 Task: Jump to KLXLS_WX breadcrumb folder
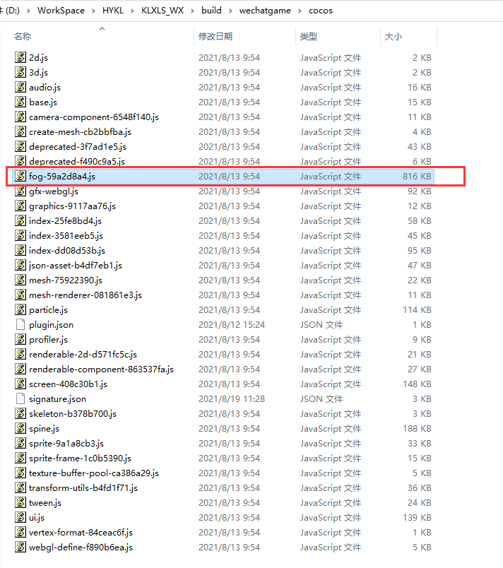click(162, 11)
